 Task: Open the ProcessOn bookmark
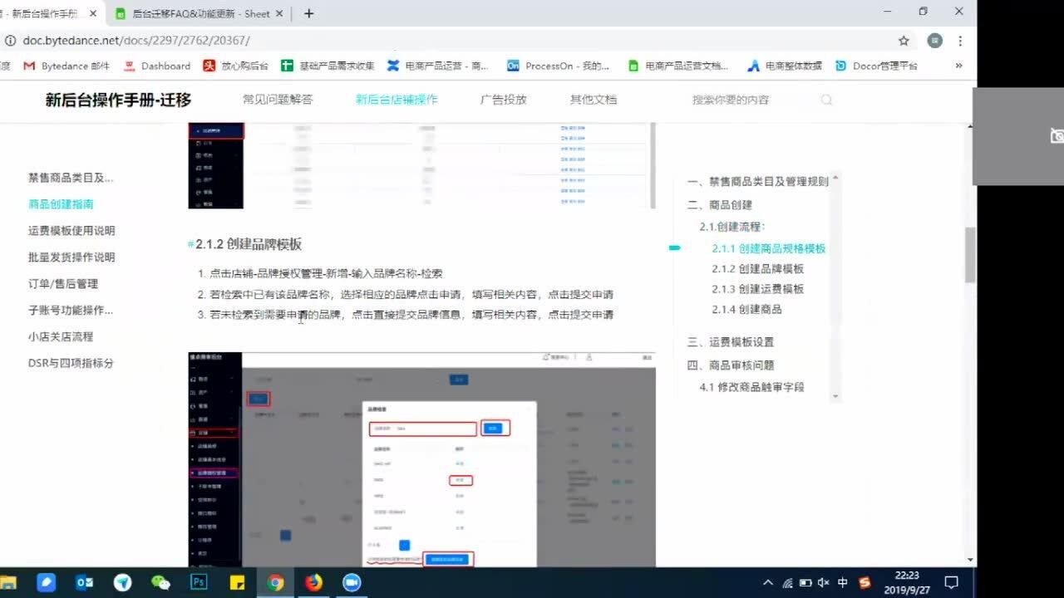tap(558, 66)
